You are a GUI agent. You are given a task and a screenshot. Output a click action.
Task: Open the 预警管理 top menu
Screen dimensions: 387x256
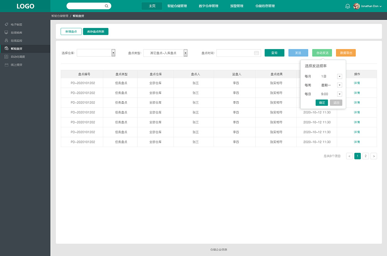[x=237, y=6]
